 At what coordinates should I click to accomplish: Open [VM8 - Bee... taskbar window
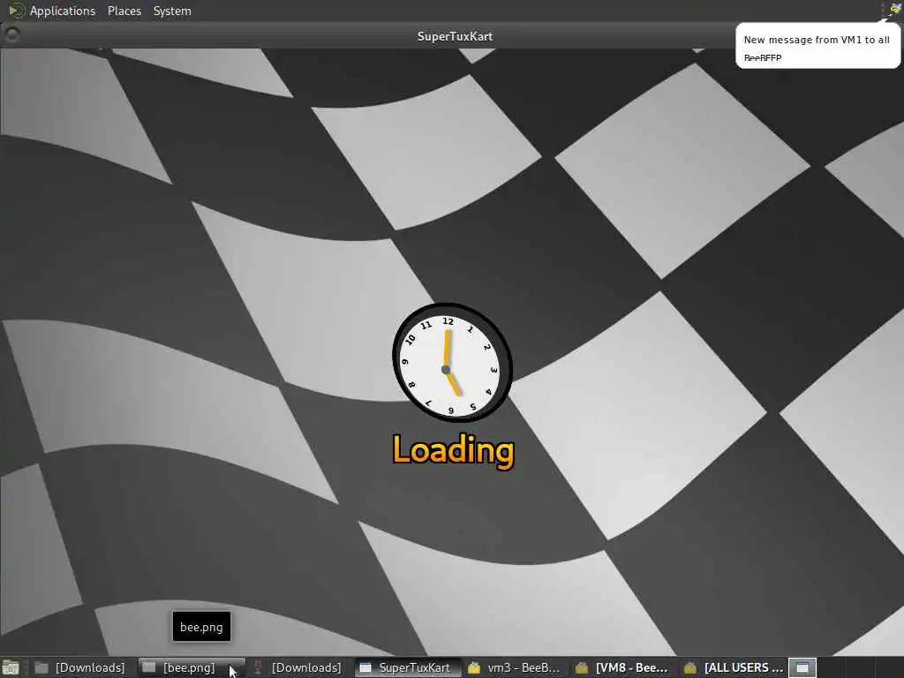click(x=623, y=667)
